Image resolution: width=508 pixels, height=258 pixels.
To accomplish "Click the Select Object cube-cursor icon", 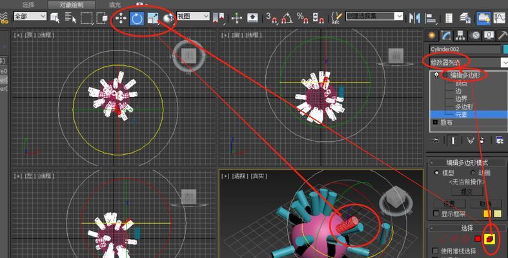I will pos(56,18).
